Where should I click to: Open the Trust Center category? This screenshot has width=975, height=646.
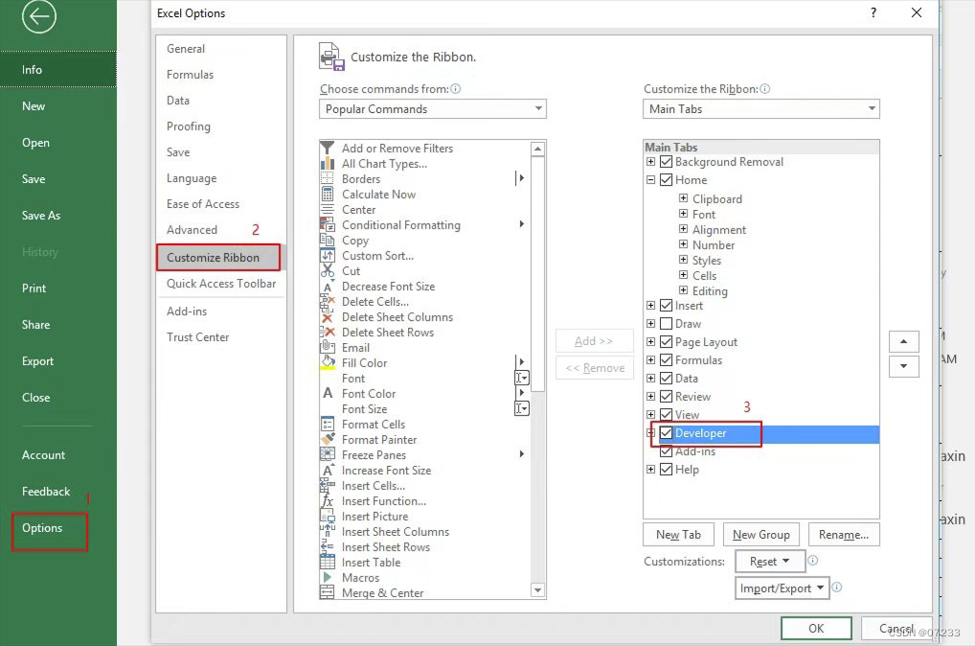point(197,337)
